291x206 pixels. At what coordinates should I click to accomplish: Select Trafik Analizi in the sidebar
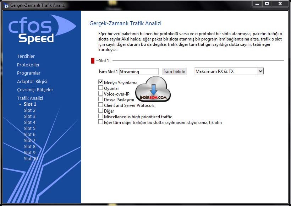coord(30,98)
